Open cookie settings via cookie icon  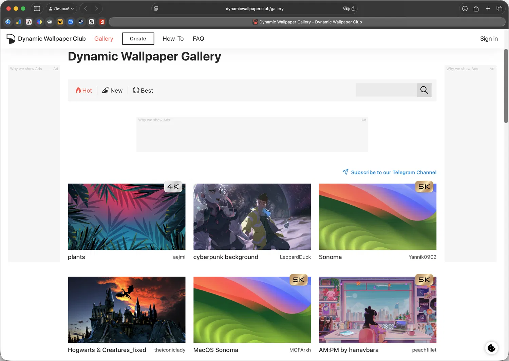click(x=491, y=348)
